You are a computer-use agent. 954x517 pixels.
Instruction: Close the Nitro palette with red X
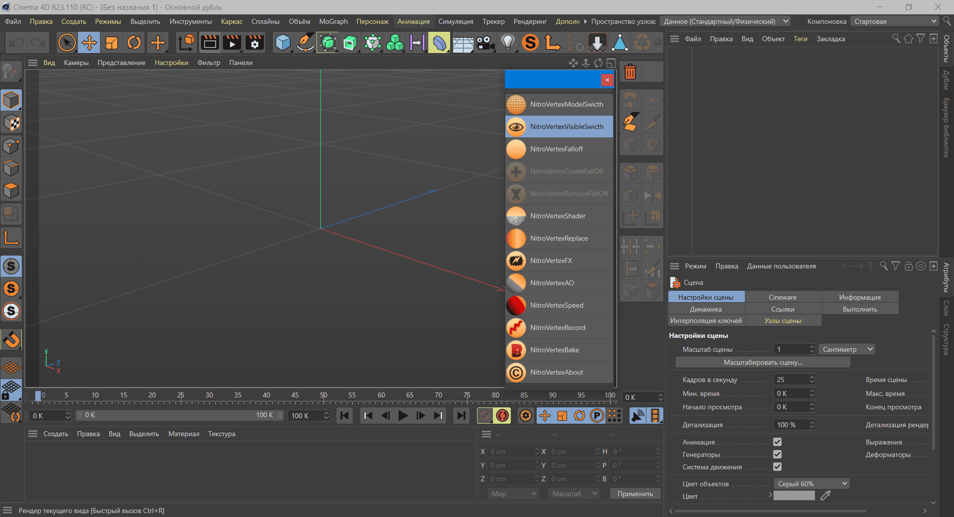607,79
